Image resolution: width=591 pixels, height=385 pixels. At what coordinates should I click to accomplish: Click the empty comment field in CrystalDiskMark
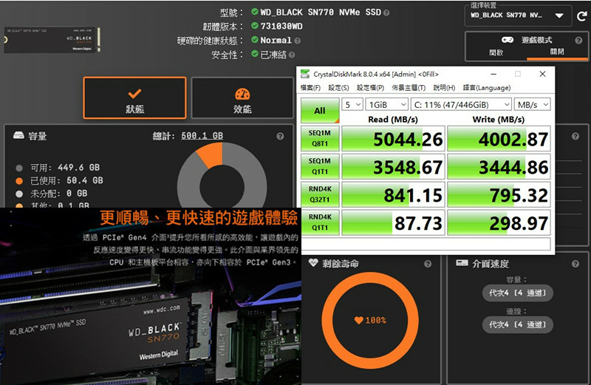click(x=426, y=243)
